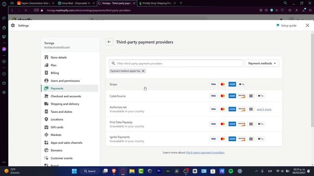Click the taskbar clock and date

[299, 171]
